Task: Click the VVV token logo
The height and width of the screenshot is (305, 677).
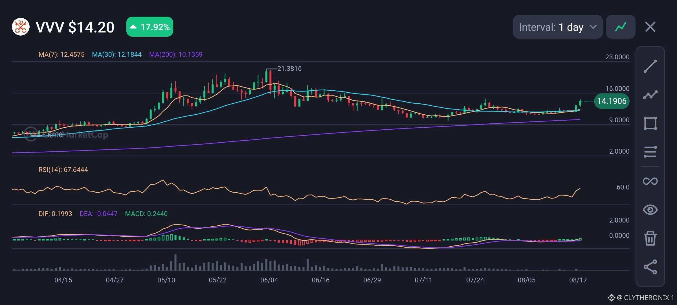Action: (x=21, y=27)
